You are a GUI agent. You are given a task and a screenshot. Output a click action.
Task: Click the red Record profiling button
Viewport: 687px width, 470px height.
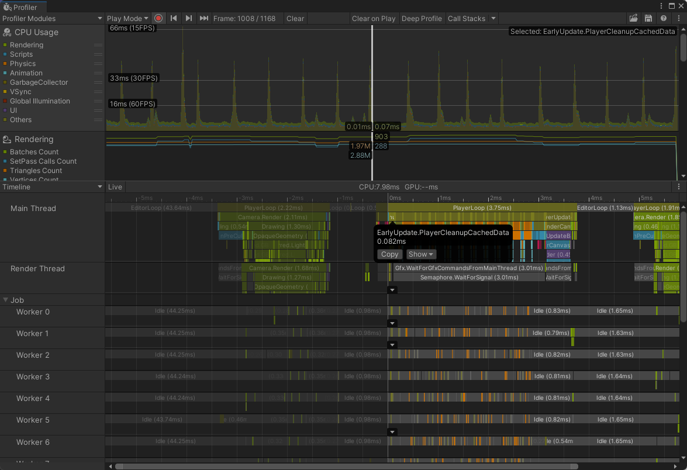click(158, 19)
